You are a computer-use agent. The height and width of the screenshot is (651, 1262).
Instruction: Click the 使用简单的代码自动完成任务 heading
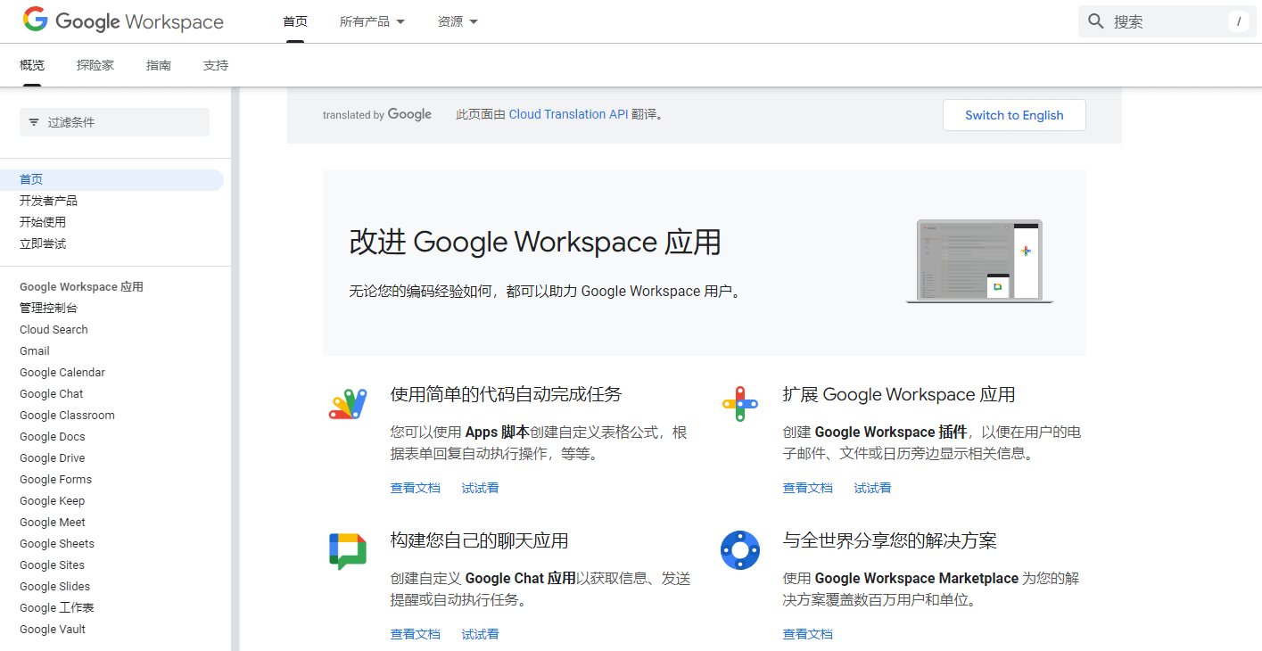(x=506, y=394)
